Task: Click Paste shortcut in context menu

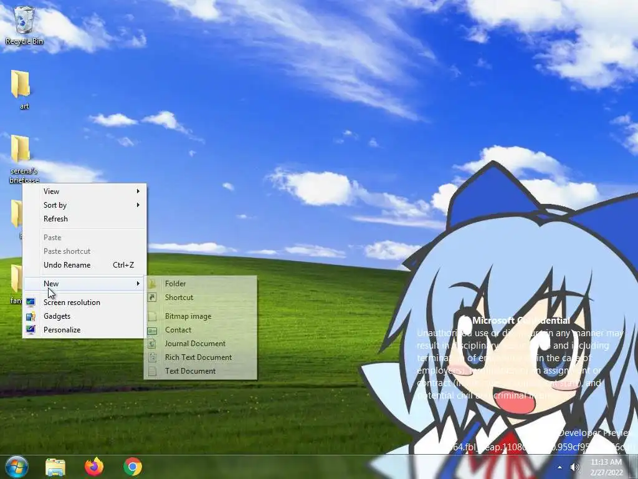Action: pos(84,251)
